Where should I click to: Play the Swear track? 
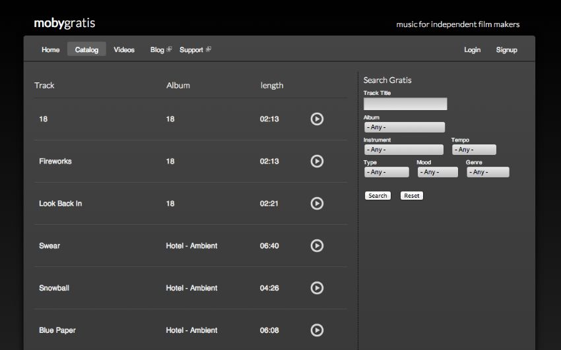click(317, 246)
